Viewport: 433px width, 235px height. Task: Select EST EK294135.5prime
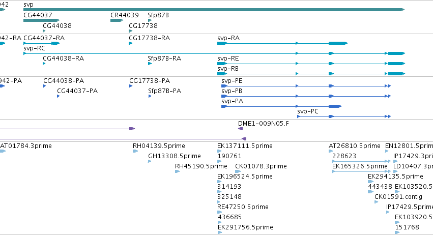tap(395, 177)
